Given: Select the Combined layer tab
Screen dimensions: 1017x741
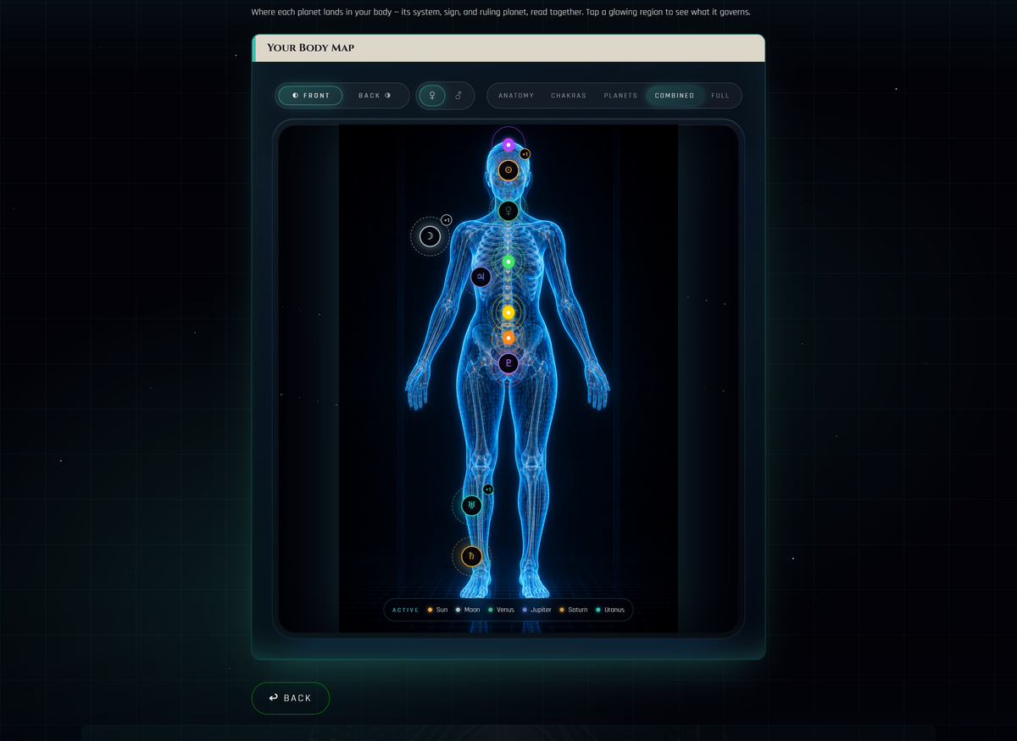Looking at the screenshot, I should tap(675, 96).
